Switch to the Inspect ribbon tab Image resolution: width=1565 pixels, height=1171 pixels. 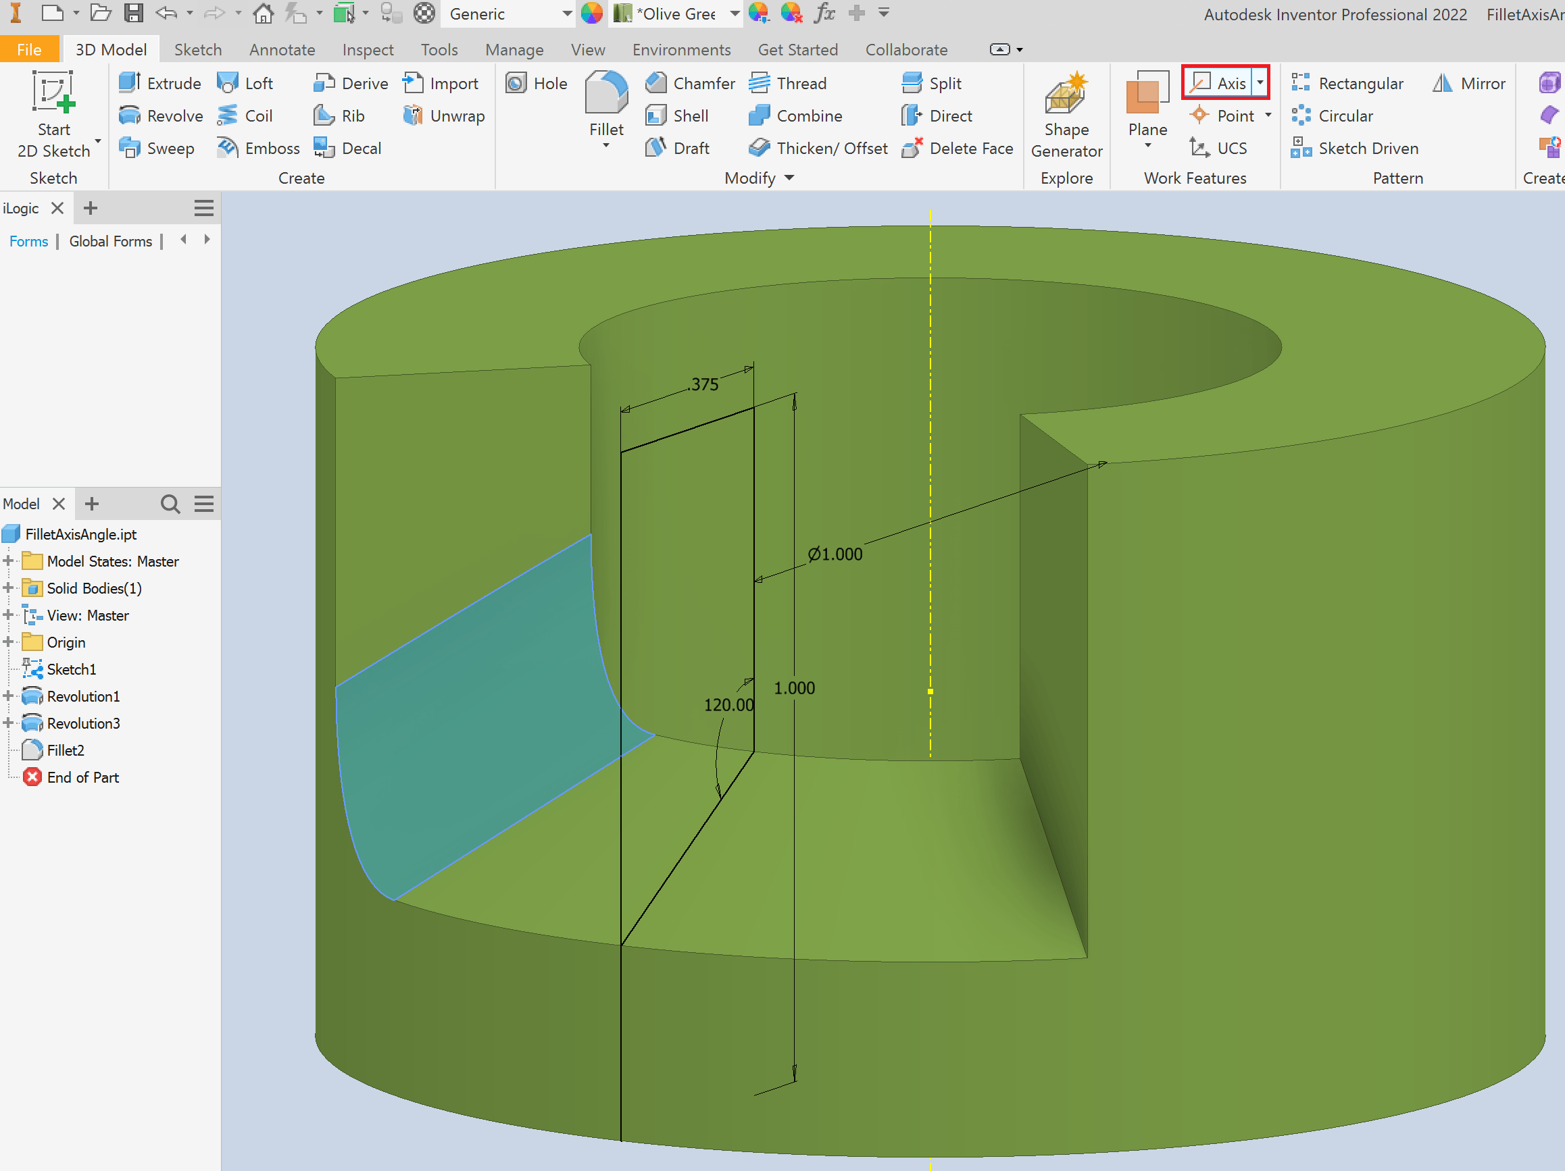[x=367, y=49]
